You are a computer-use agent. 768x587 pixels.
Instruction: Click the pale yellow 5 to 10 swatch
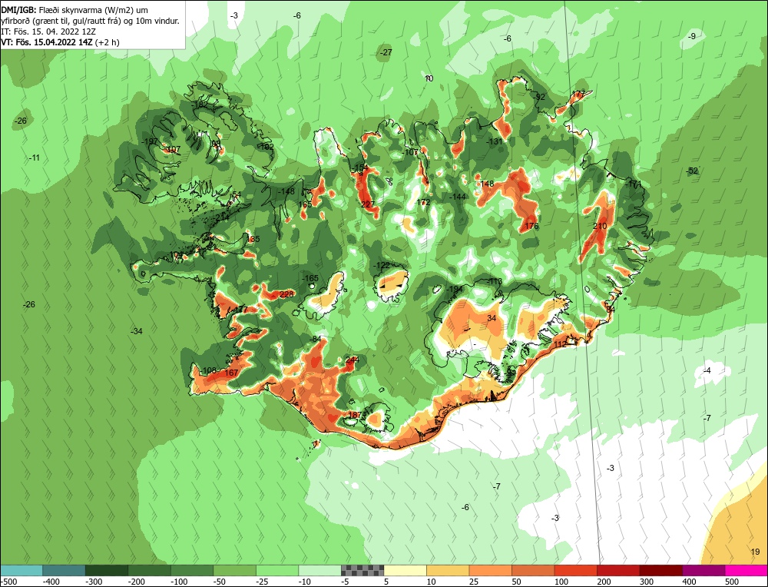[405, 570]
